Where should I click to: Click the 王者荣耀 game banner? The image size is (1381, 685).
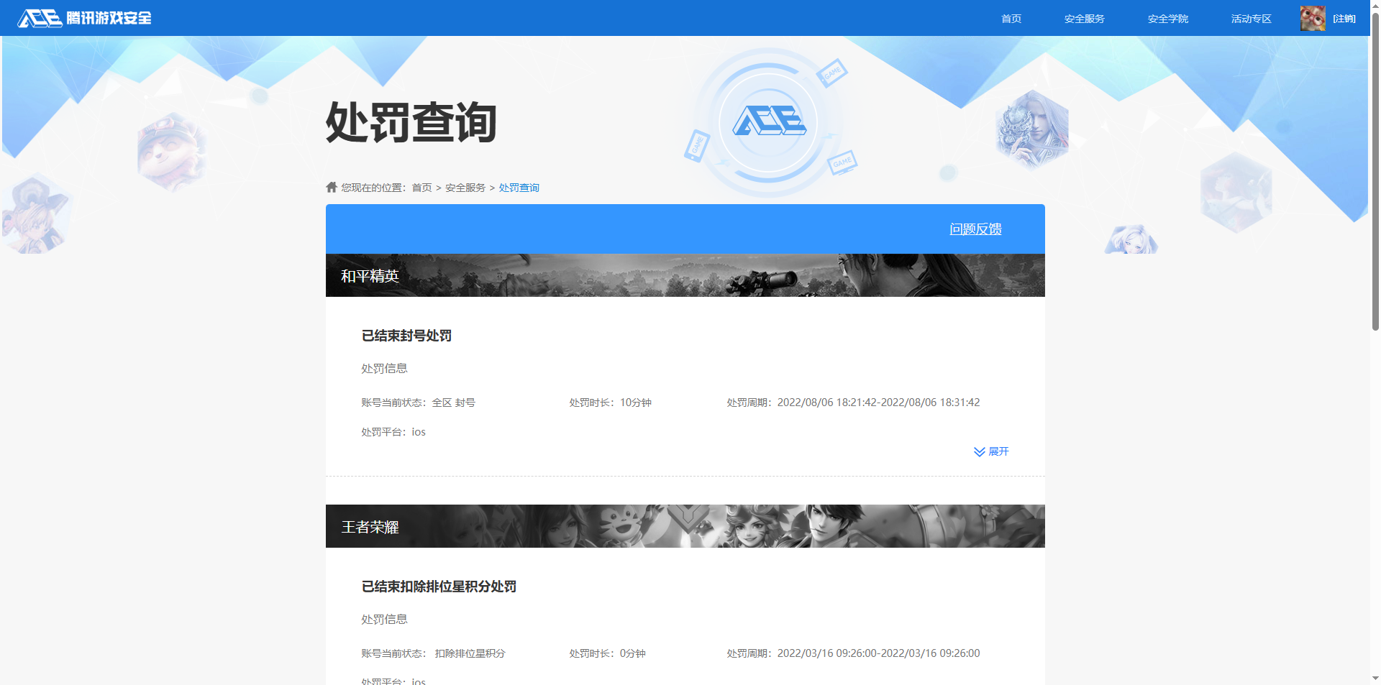coord(685,526)
